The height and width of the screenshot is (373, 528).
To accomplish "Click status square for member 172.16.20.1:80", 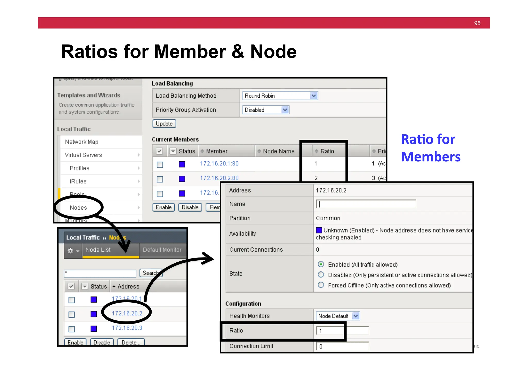I will 182,164.
